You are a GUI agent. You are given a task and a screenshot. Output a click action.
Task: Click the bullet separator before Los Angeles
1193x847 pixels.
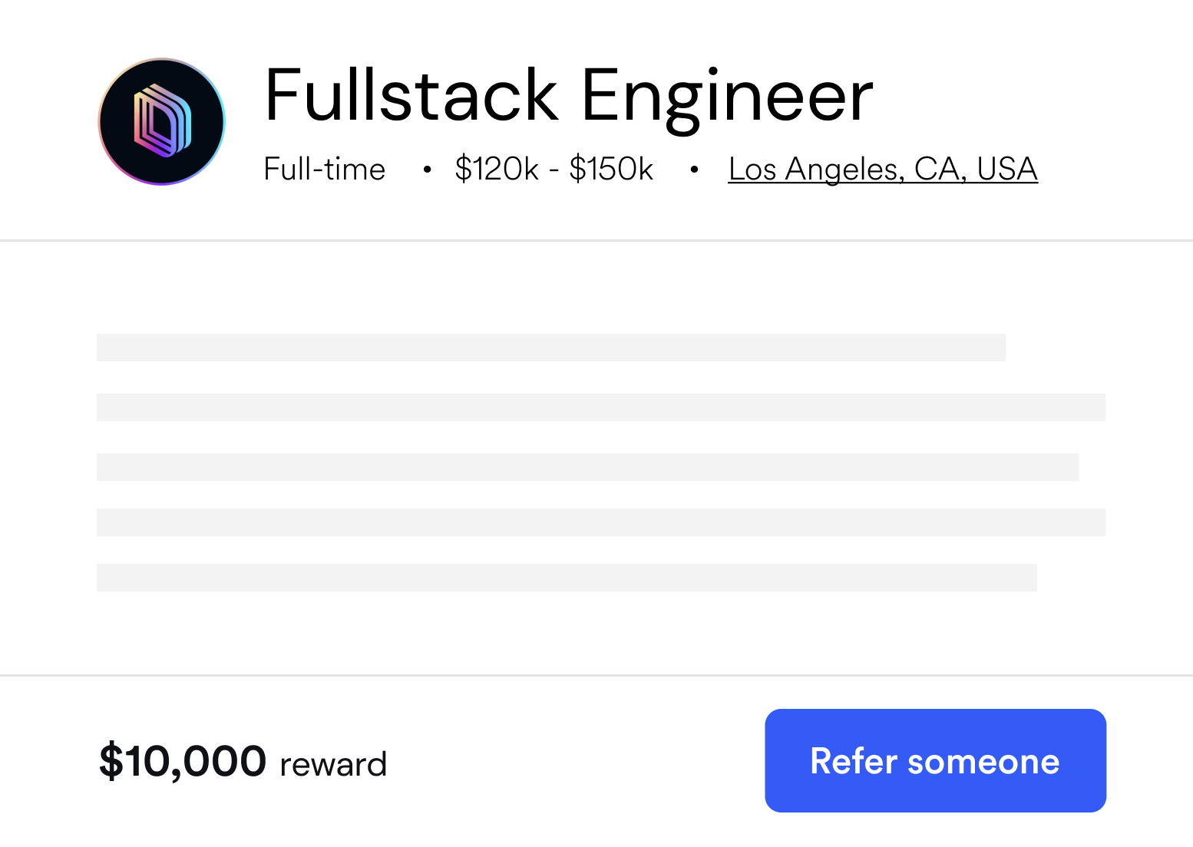(x=694, y=169)
